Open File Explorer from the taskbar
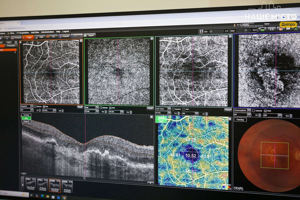300x200 pixels. point(48,197)
